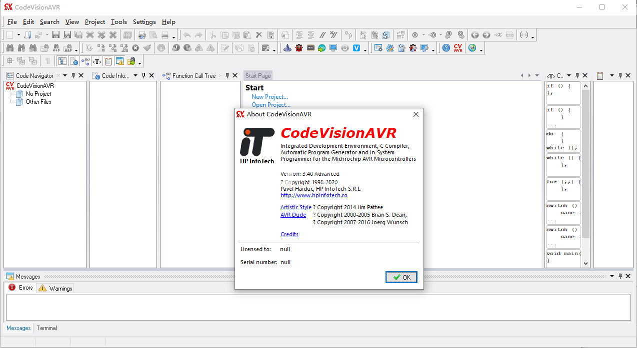Screen dimensions: 637x348
Task: Click the navigate back arrow icon
Action: point(475,35)
